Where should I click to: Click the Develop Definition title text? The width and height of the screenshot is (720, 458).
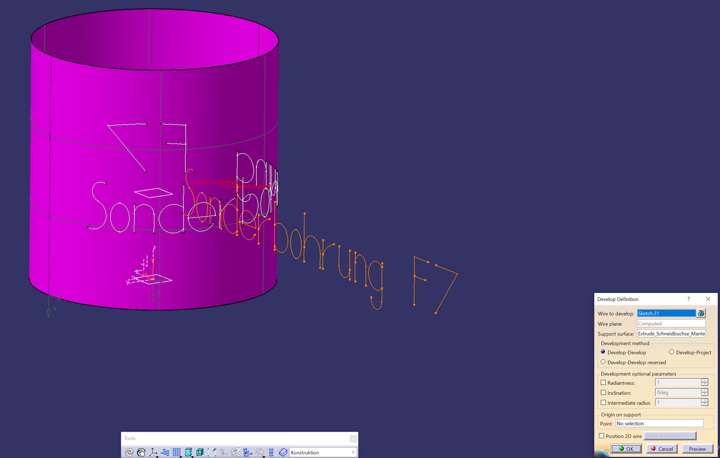617,299
